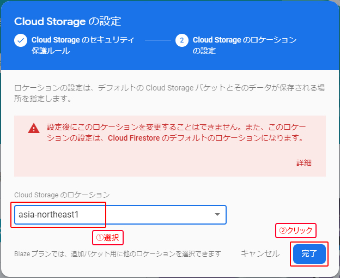Click the red warning message text
The image size is (340, 278).
174,132
